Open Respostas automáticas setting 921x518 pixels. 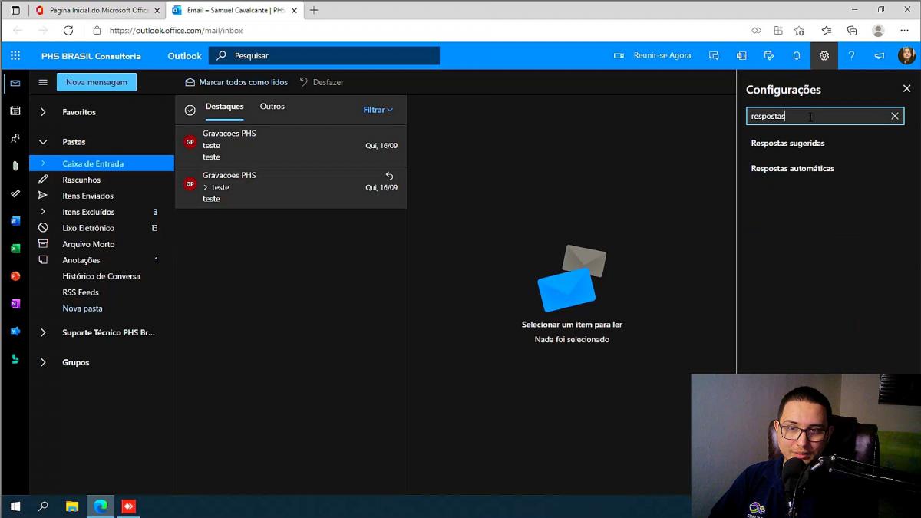(x=792, y=168)
